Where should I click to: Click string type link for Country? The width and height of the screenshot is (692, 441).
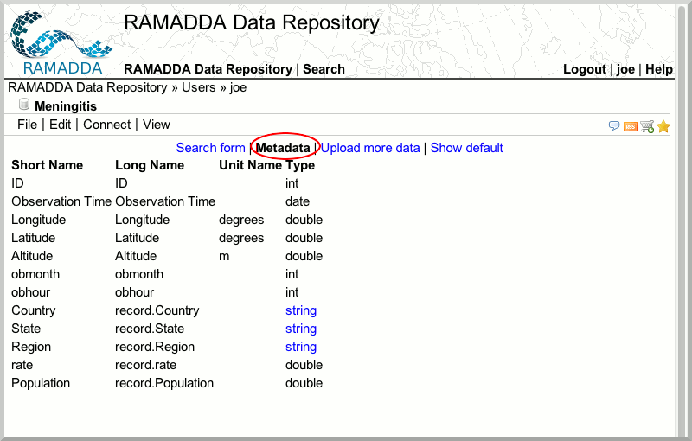[301, 310]
